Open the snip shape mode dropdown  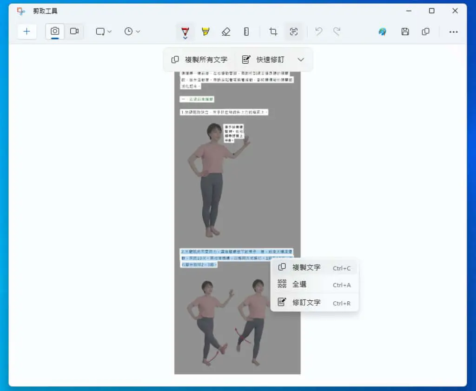(x=104, y=32)
